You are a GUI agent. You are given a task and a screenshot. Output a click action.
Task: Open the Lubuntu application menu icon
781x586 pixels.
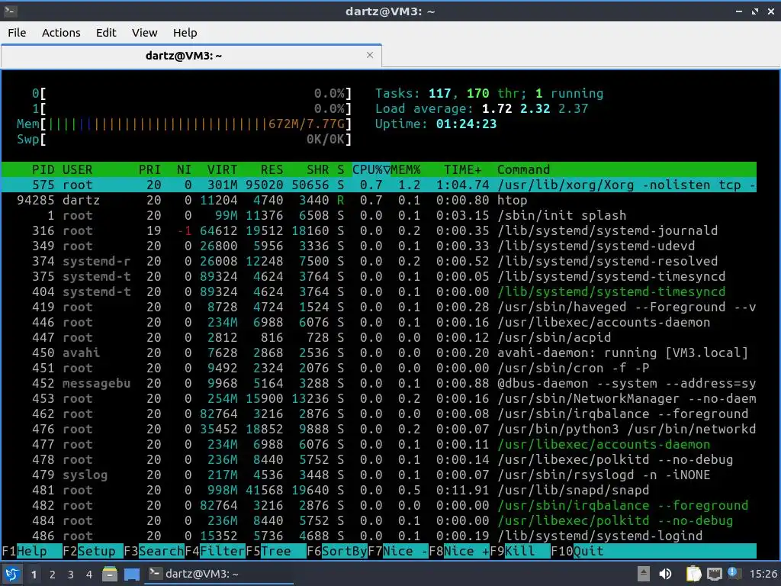pos(12,574)
